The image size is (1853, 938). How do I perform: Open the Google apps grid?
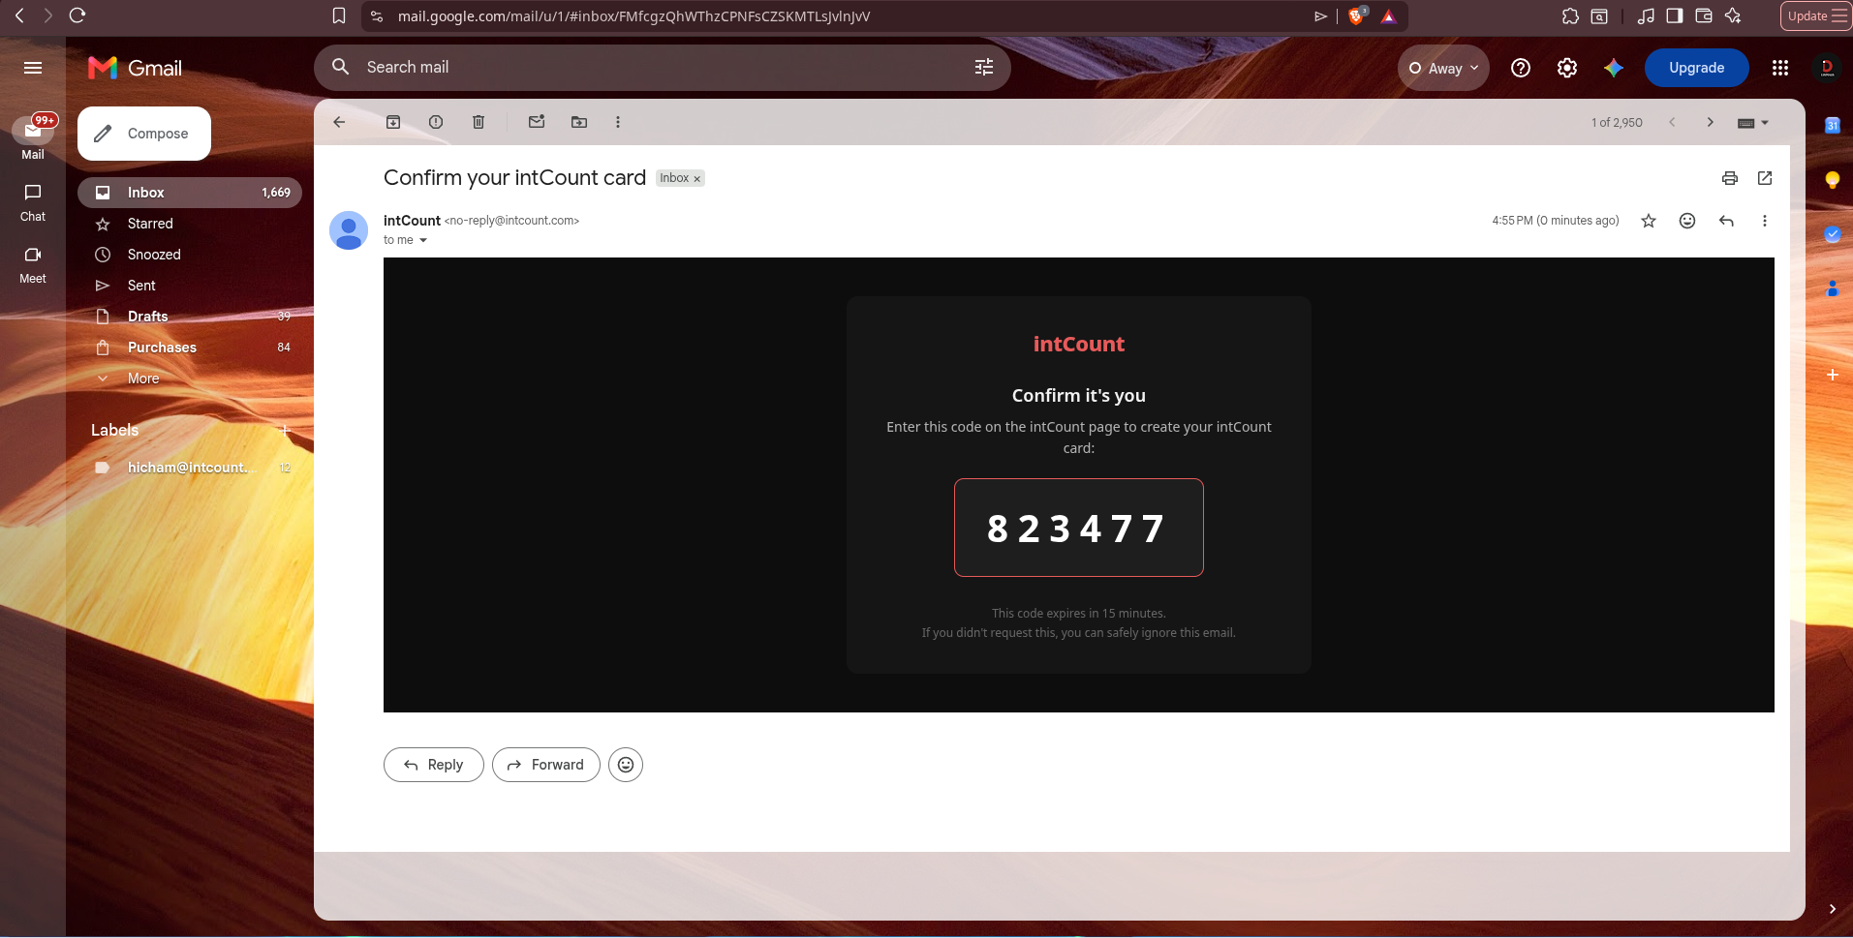pos(1780,68)
